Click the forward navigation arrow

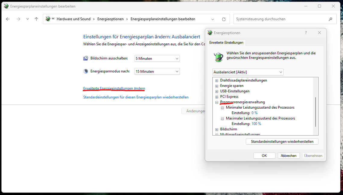pyautogui.click(x=18, y=19)
